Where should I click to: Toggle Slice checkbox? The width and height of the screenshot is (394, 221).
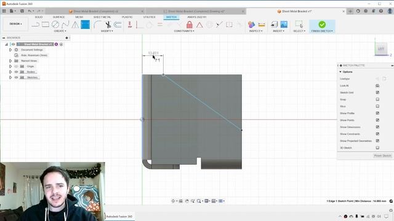[377, 106]
